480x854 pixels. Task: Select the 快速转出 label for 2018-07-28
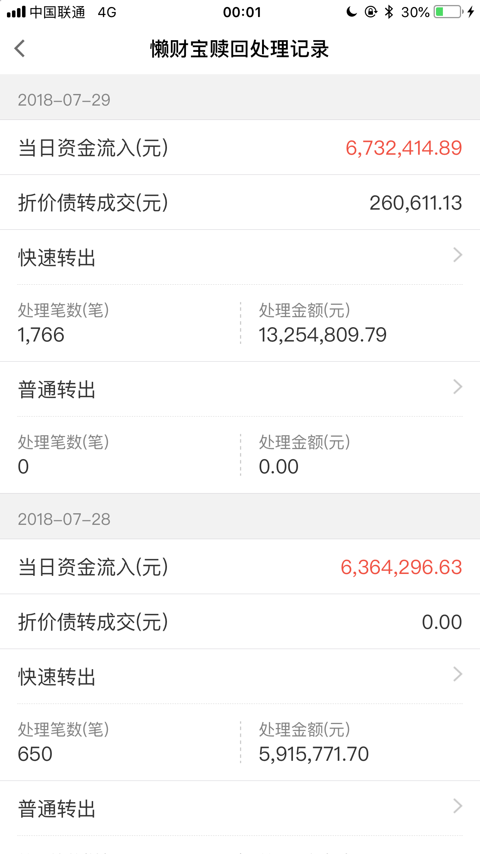57,677
